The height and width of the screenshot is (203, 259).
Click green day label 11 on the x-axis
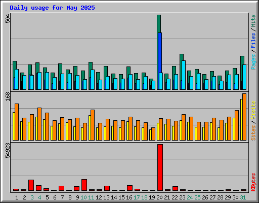point(91,197)
